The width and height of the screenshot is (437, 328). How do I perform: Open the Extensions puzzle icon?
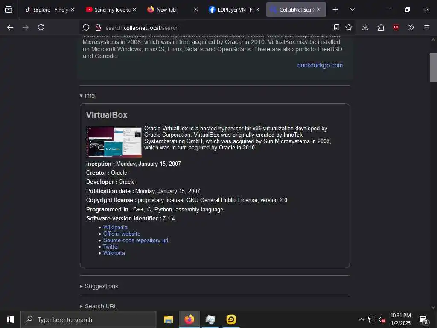tap(381, 27)
